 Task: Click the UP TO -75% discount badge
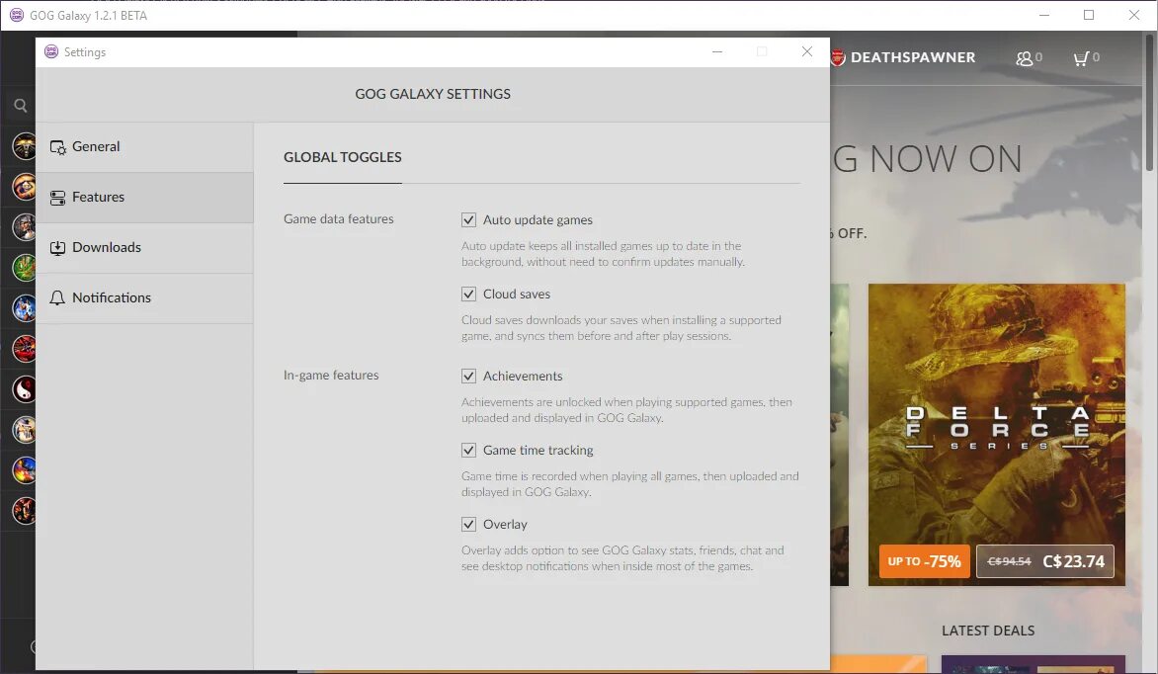[x=924, y=561]
